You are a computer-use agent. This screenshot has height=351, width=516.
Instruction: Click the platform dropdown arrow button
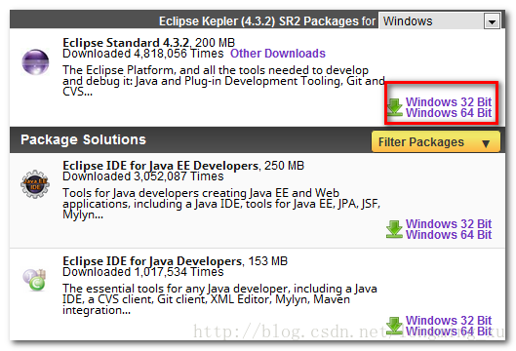[x=492, y=21]
